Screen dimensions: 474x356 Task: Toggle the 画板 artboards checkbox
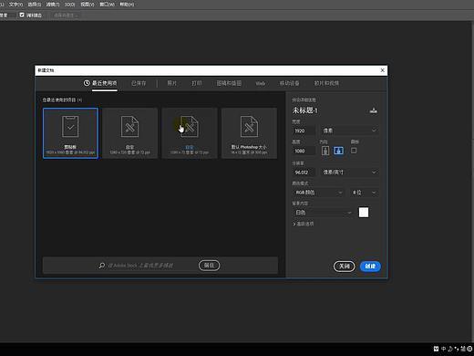354,151
